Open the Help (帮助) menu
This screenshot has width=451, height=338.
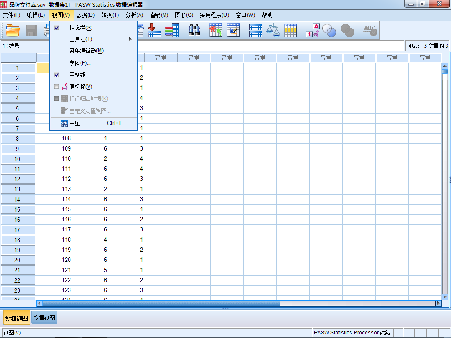[267, 15]
